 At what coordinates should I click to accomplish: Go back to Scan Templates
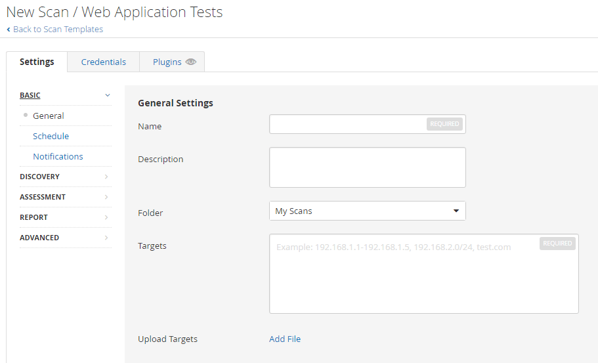pos(58,29)
